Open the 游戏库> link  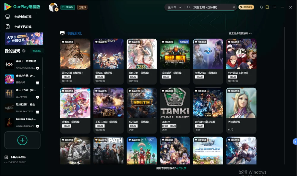coord(37,51)
